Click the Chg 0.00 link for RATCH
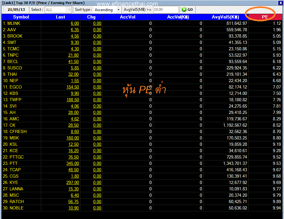 (97, 202)
